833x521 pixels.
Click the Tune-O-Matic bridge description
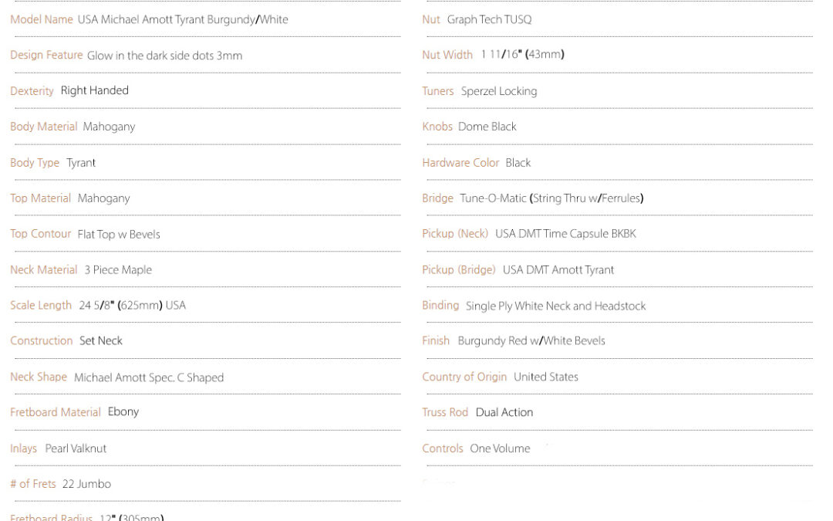[x=551, y=198]
